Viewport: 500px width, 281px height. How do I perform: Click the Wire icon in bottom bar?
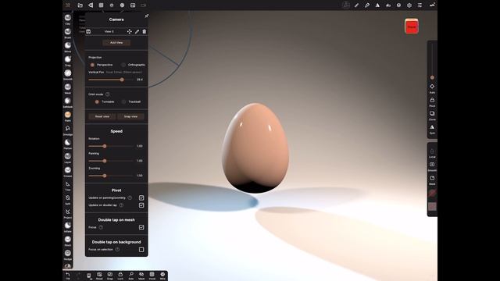click(162, 276)
